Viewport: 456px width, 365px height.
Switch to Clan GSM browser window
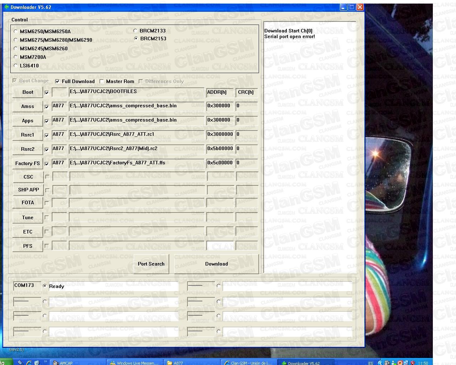(248, 363)
